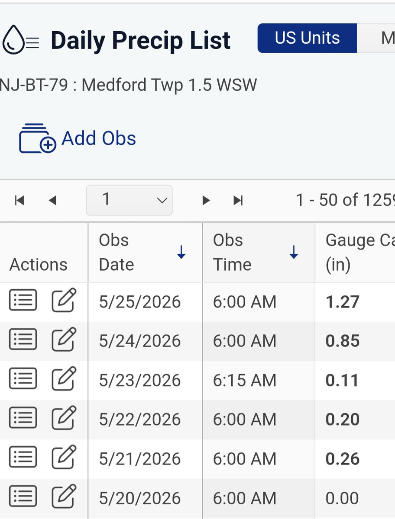Click the Obs Date column header
The width and height of the screenshot is (395, 519).
[145, 253]
